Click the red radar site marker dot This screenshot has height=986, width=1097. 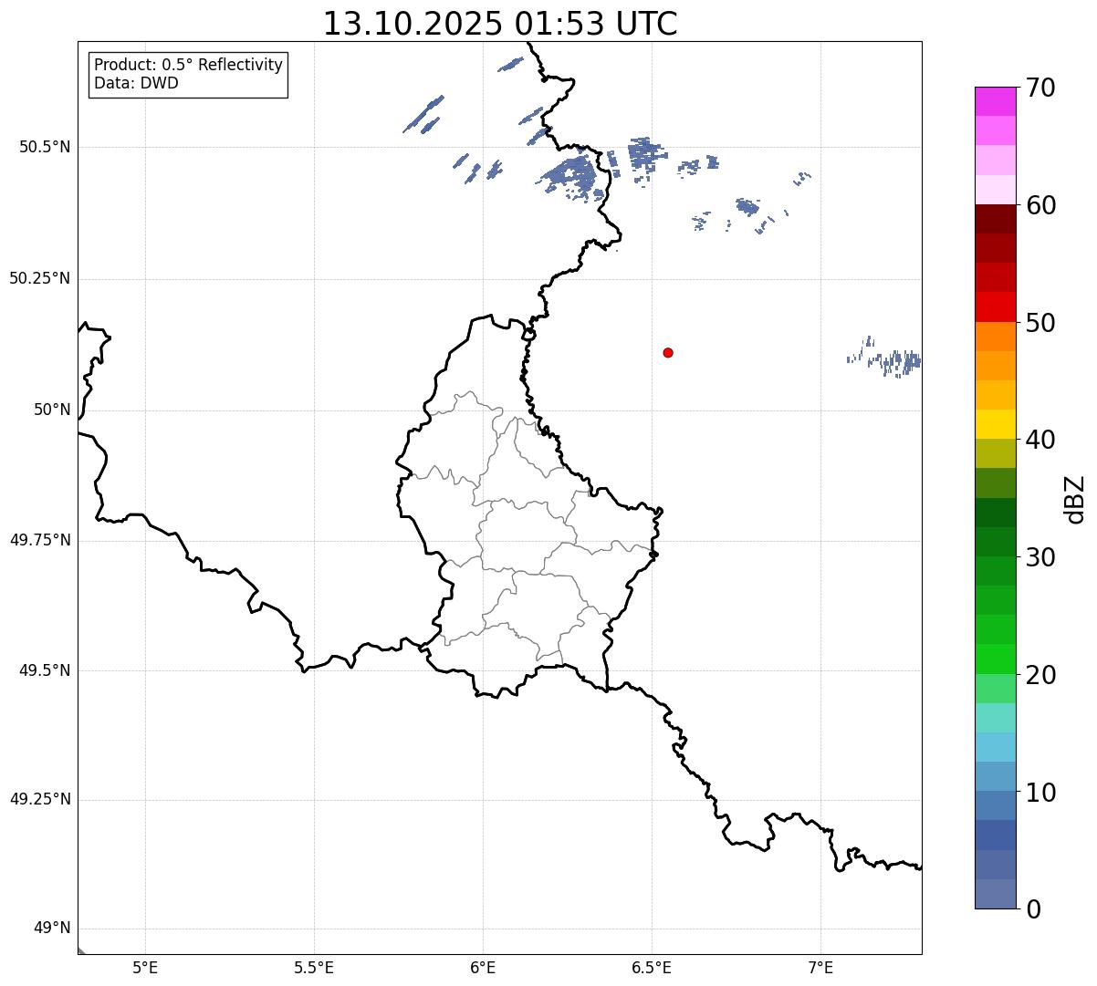[x=668, y=352]
